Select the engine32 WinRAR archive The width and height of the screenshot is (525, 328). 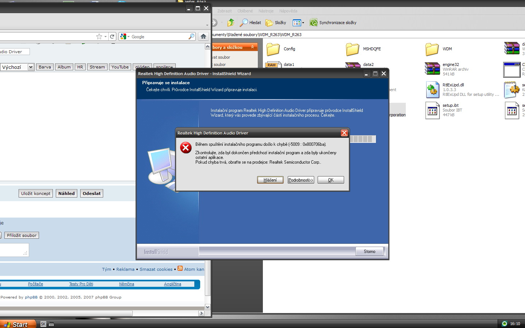tap(447, 69)
